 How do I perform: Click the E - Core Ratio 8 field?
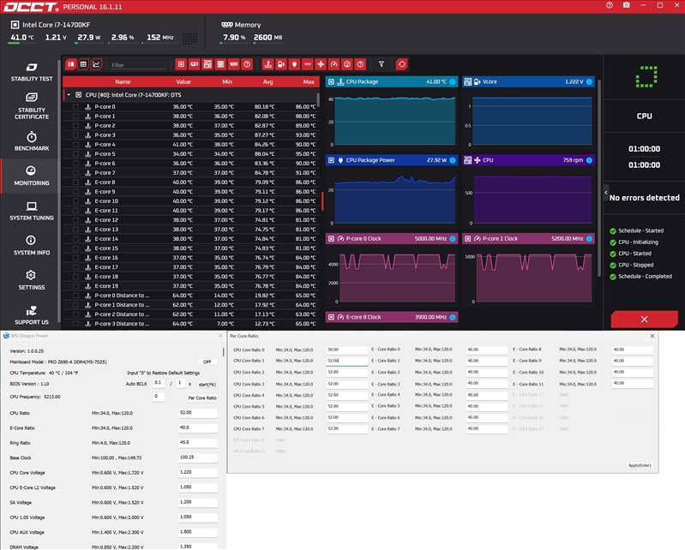pos(633,350)
